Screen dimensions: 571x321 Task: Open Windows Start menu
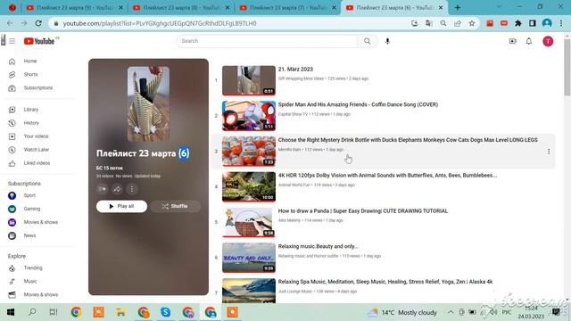[x=10, y=312]
